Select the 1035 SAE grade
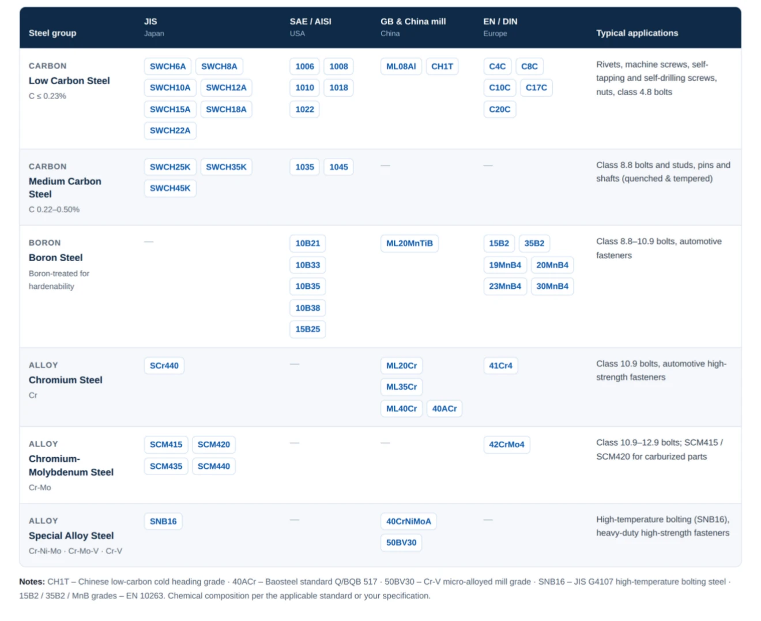This screenshot has width=761, height=621. 304,167
